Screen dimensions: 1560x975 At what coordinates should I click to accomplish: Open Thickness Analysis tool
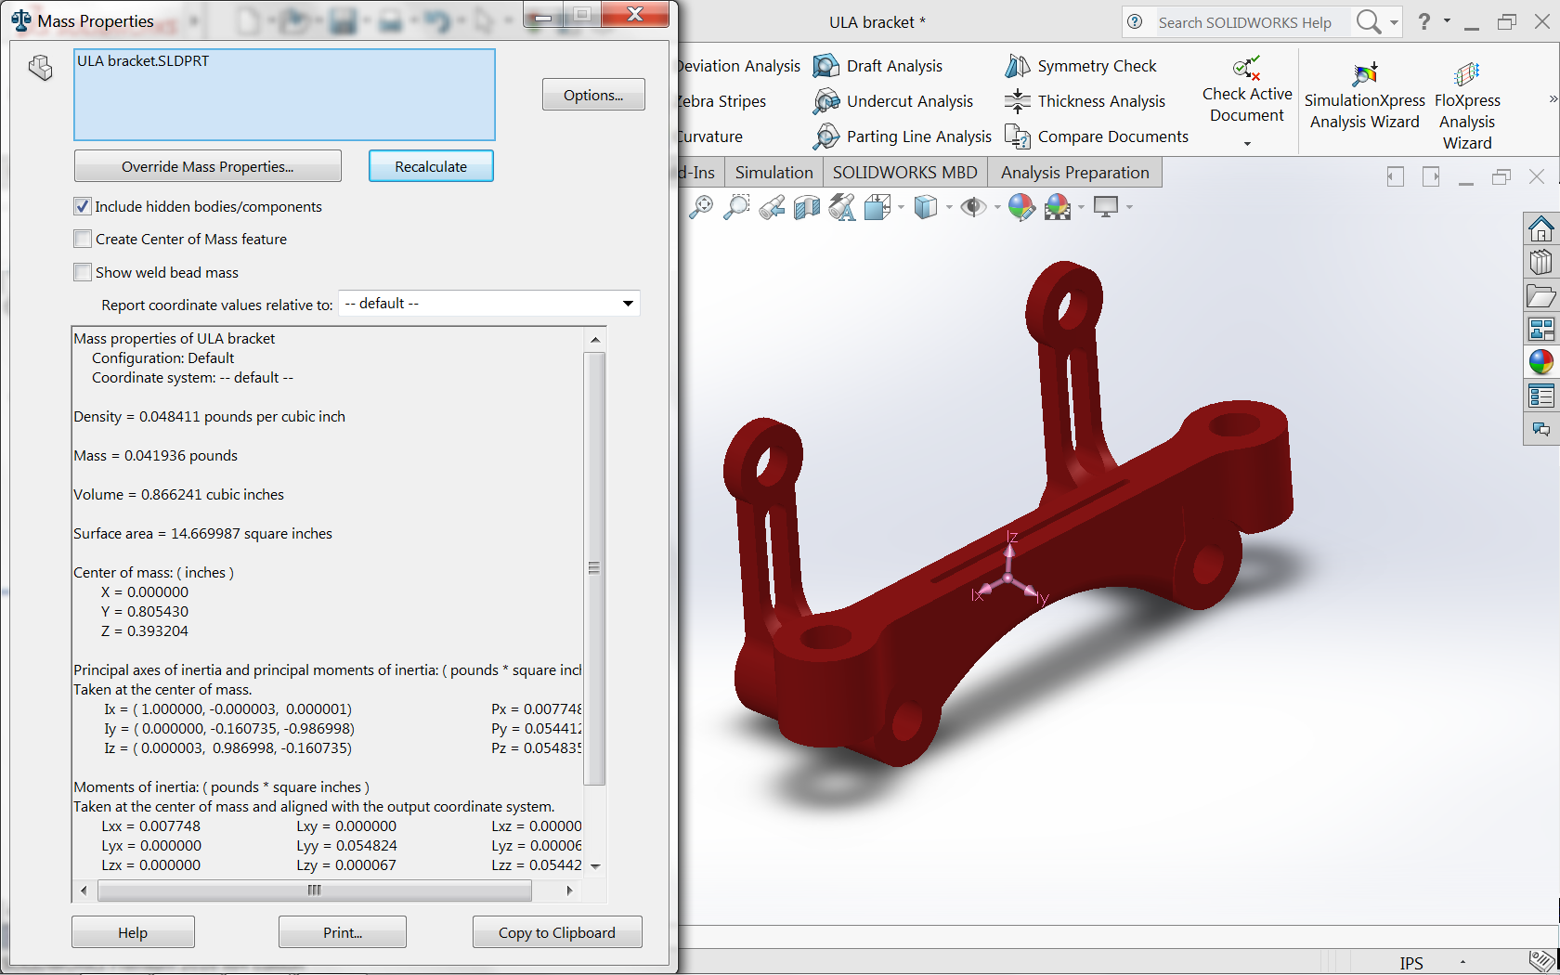coord(1085,101)
